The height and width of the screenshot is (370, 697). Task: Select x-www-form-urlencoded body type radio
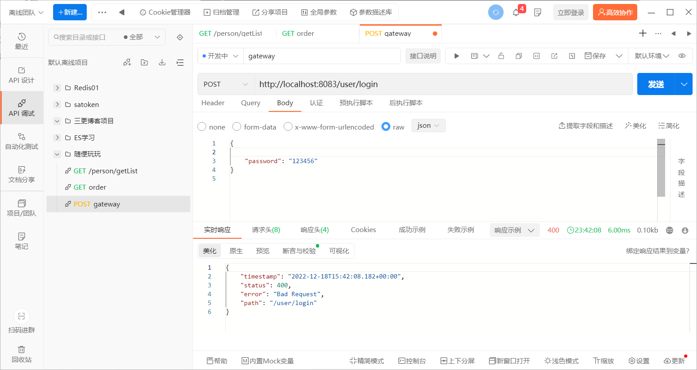(x=288, y=126)
